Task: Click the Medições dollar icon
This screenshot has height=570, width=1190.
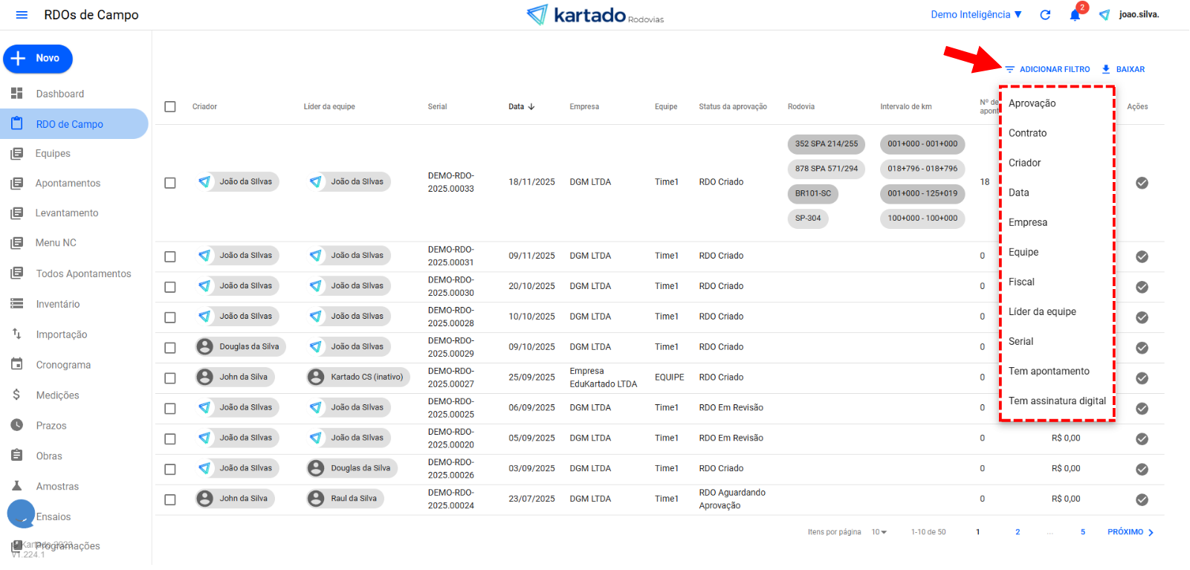Action: (x=17, y=395)
